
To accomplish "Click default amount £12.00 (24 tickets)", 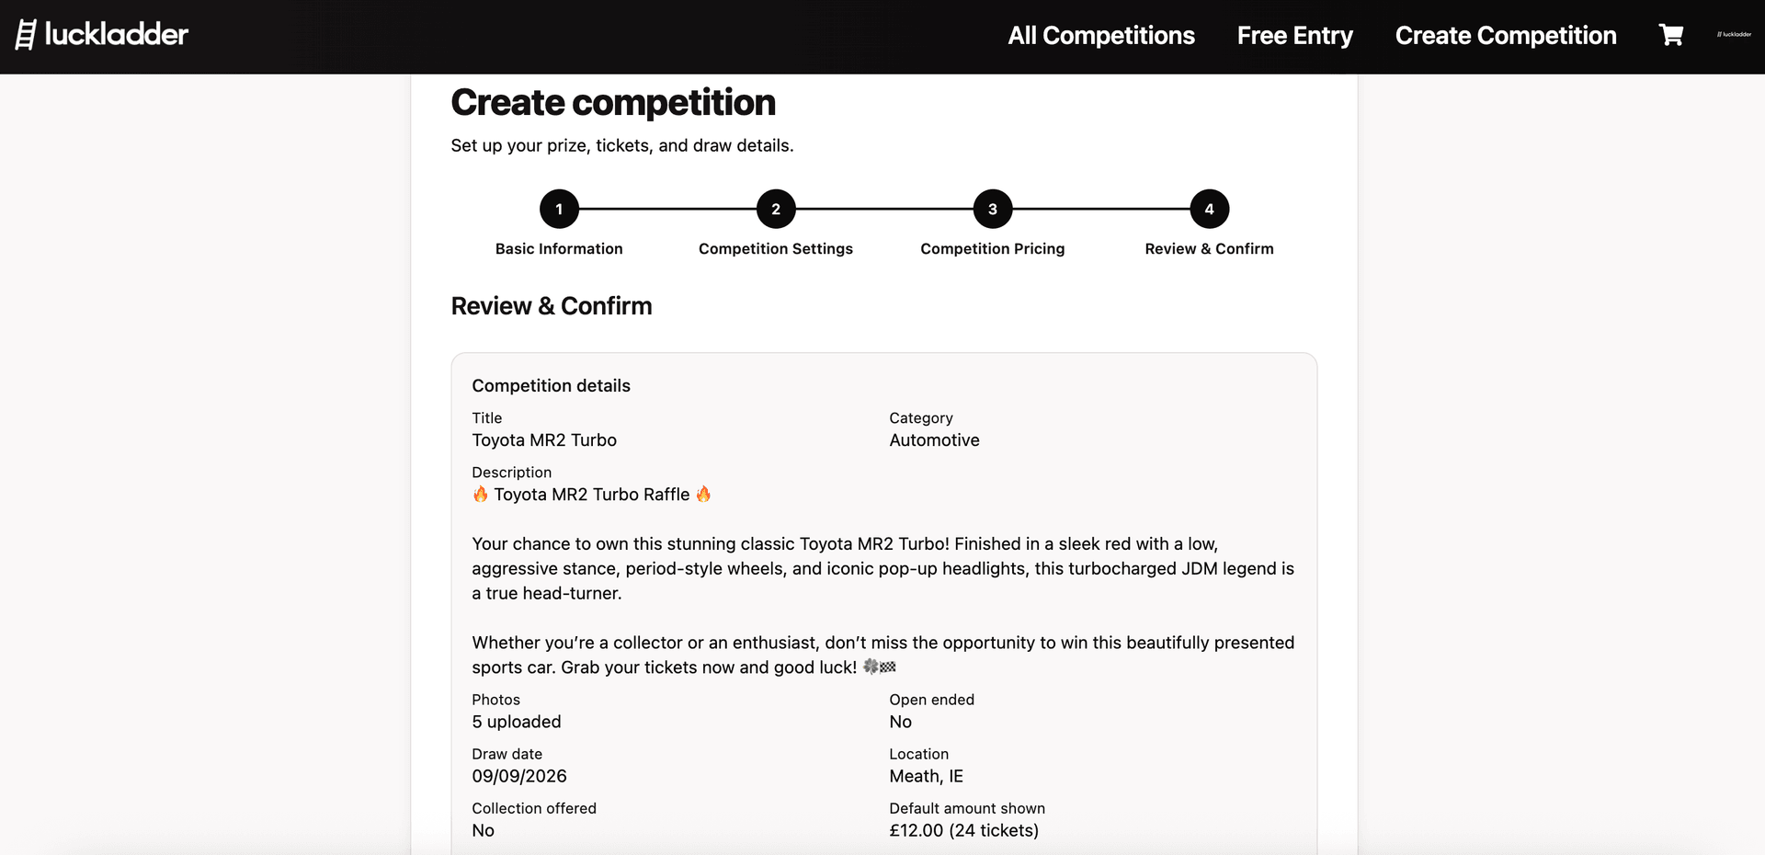I will pos(963,830).
